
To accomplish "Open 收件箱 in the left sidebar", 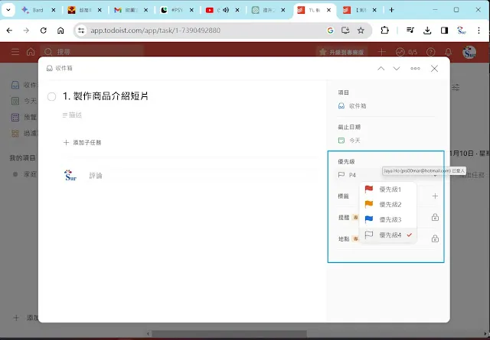I will click(24, 85).
